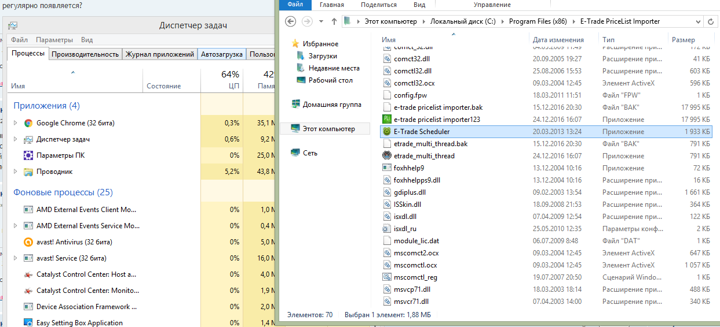
Task: Select file module_lic.dat
Action: point(416,241)
